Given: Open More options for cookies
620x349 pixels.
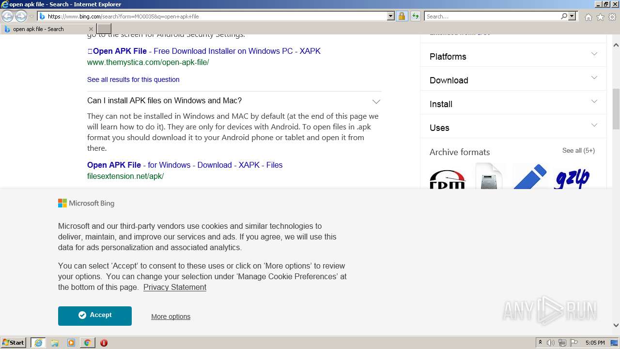Looking at the screenshot, I should [x=170, y=317].
